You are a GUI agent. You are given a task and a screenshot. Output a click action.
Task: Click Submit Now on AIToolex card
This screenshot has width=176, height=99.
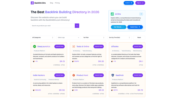pyautogui.click(x=138, y=46)
